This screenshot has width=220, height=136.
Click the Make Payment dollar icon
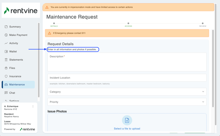click(x=6, y=35)
